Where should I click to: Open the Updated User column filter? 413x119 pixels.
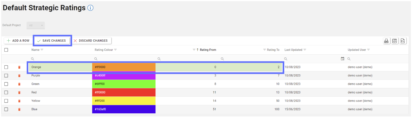coord(368,50)
